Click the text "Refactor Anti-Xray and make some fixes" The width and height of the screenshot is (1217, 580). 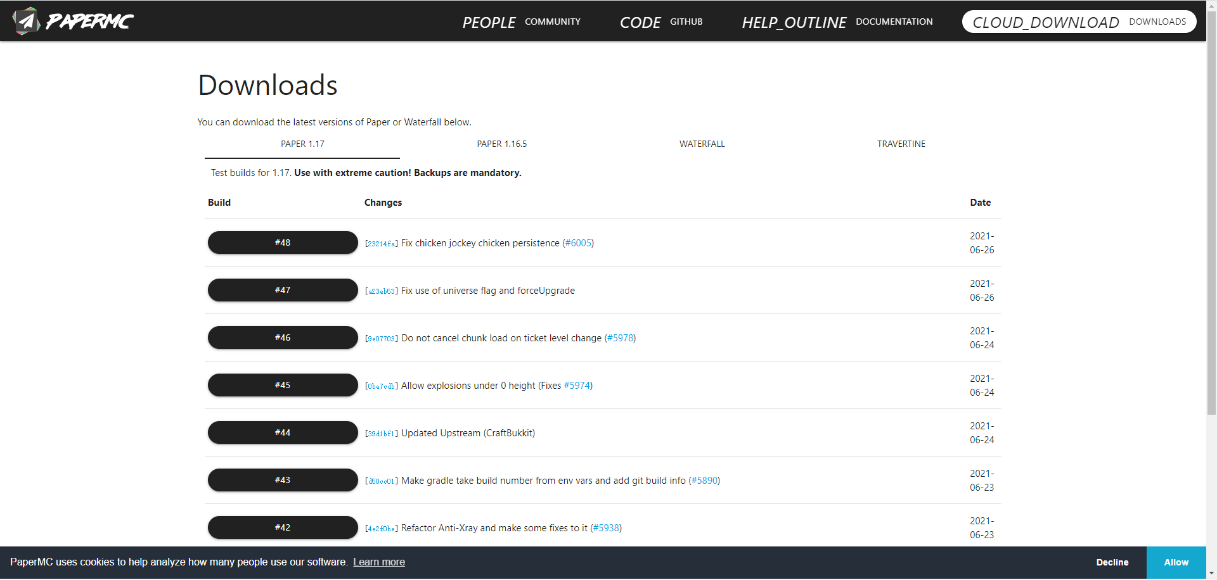(494, 528)
